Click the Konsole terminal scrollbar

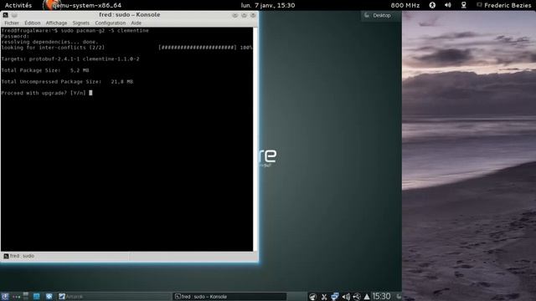click(x=255, y=140)
